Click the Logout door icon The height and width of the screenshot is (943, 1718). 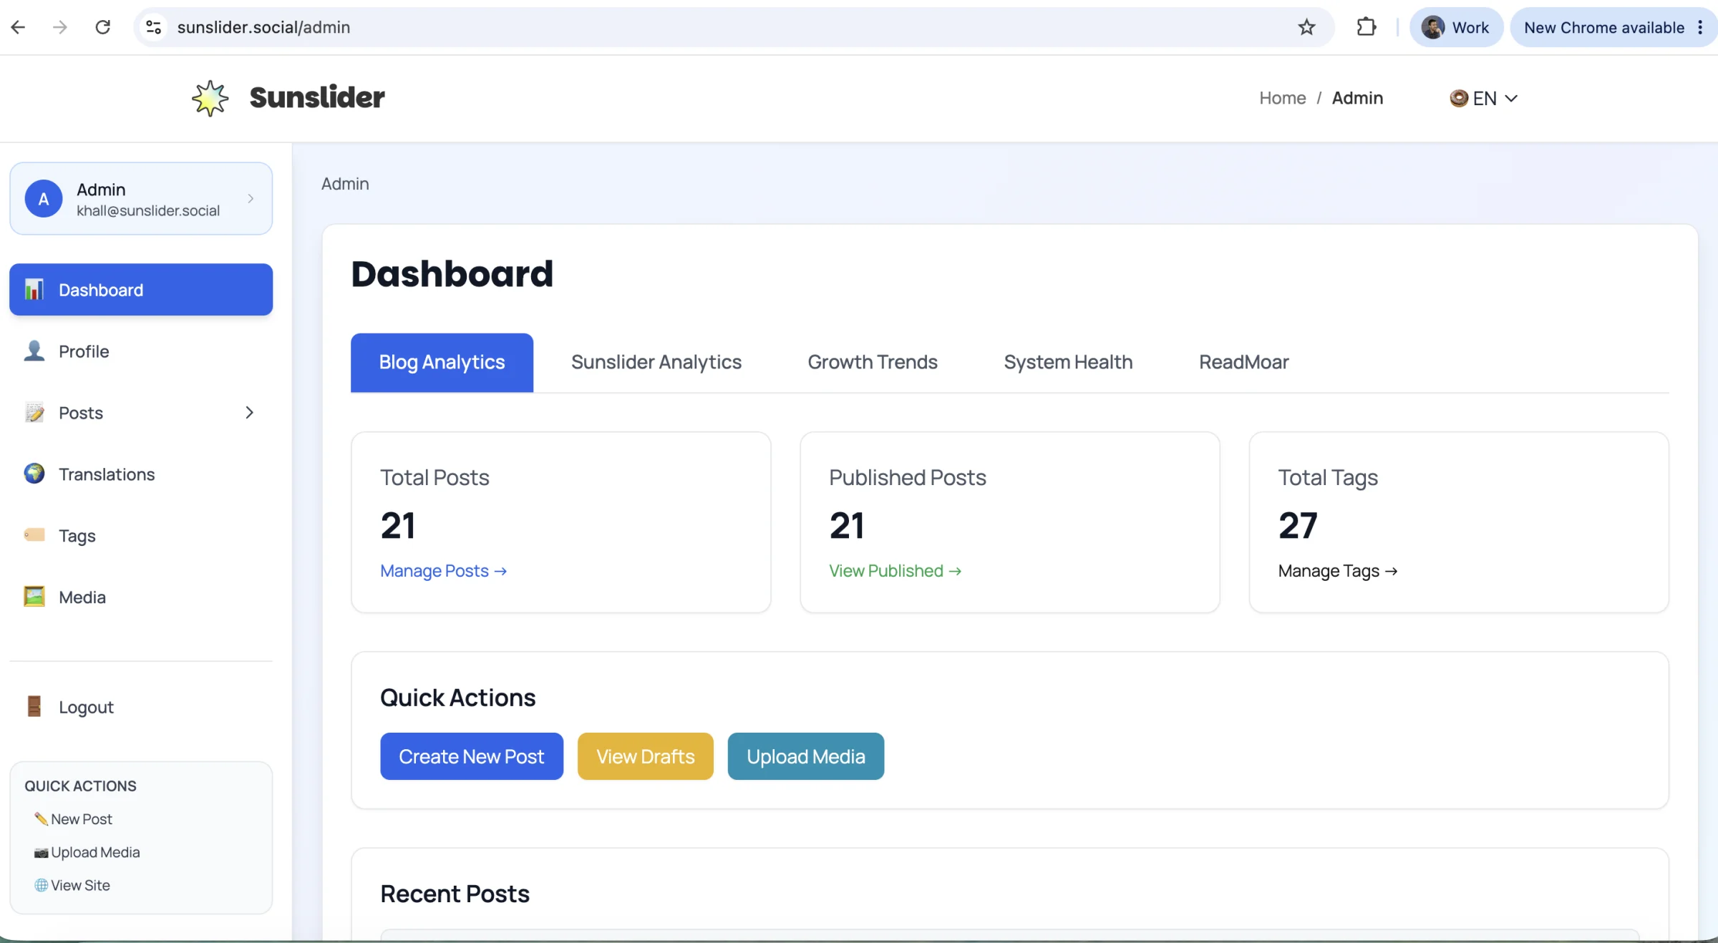[34, 706]
